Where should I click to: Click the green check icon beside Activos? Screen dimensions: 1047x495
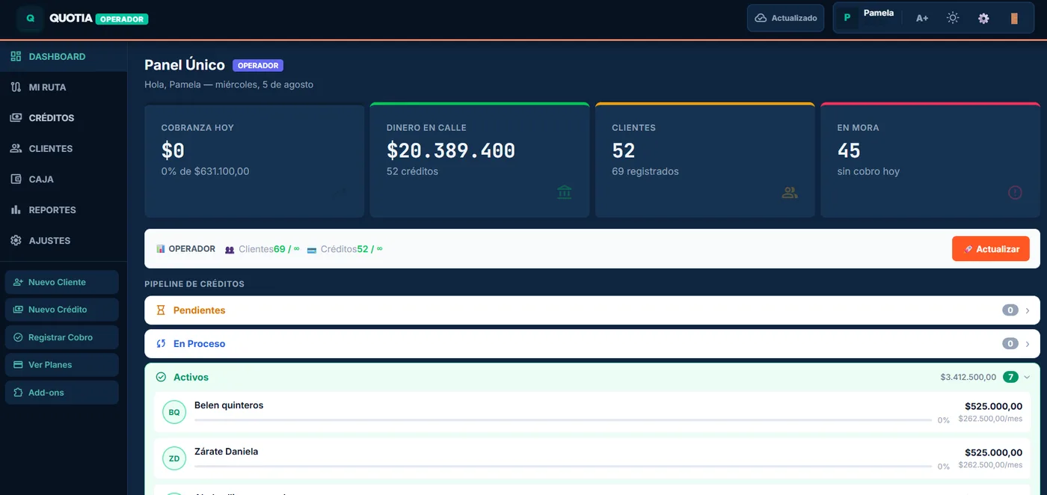coord(161,378)
